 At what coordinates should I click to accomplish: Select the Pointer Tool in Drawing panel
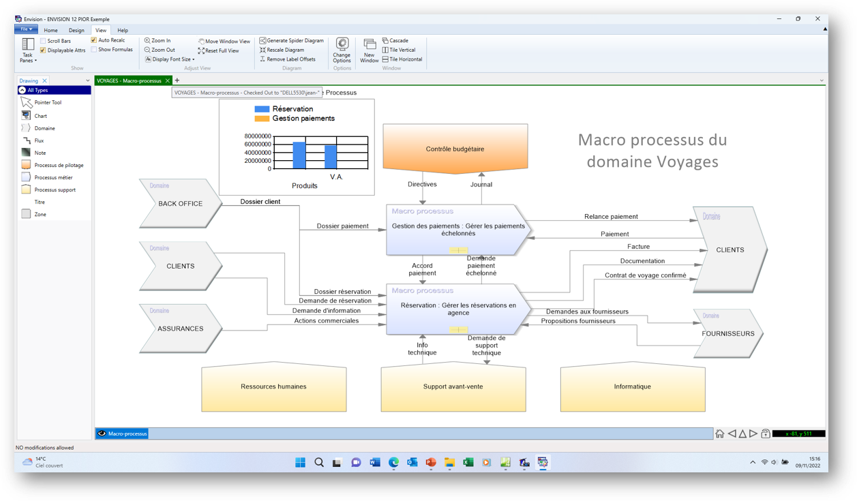click(x=47, y=102)
